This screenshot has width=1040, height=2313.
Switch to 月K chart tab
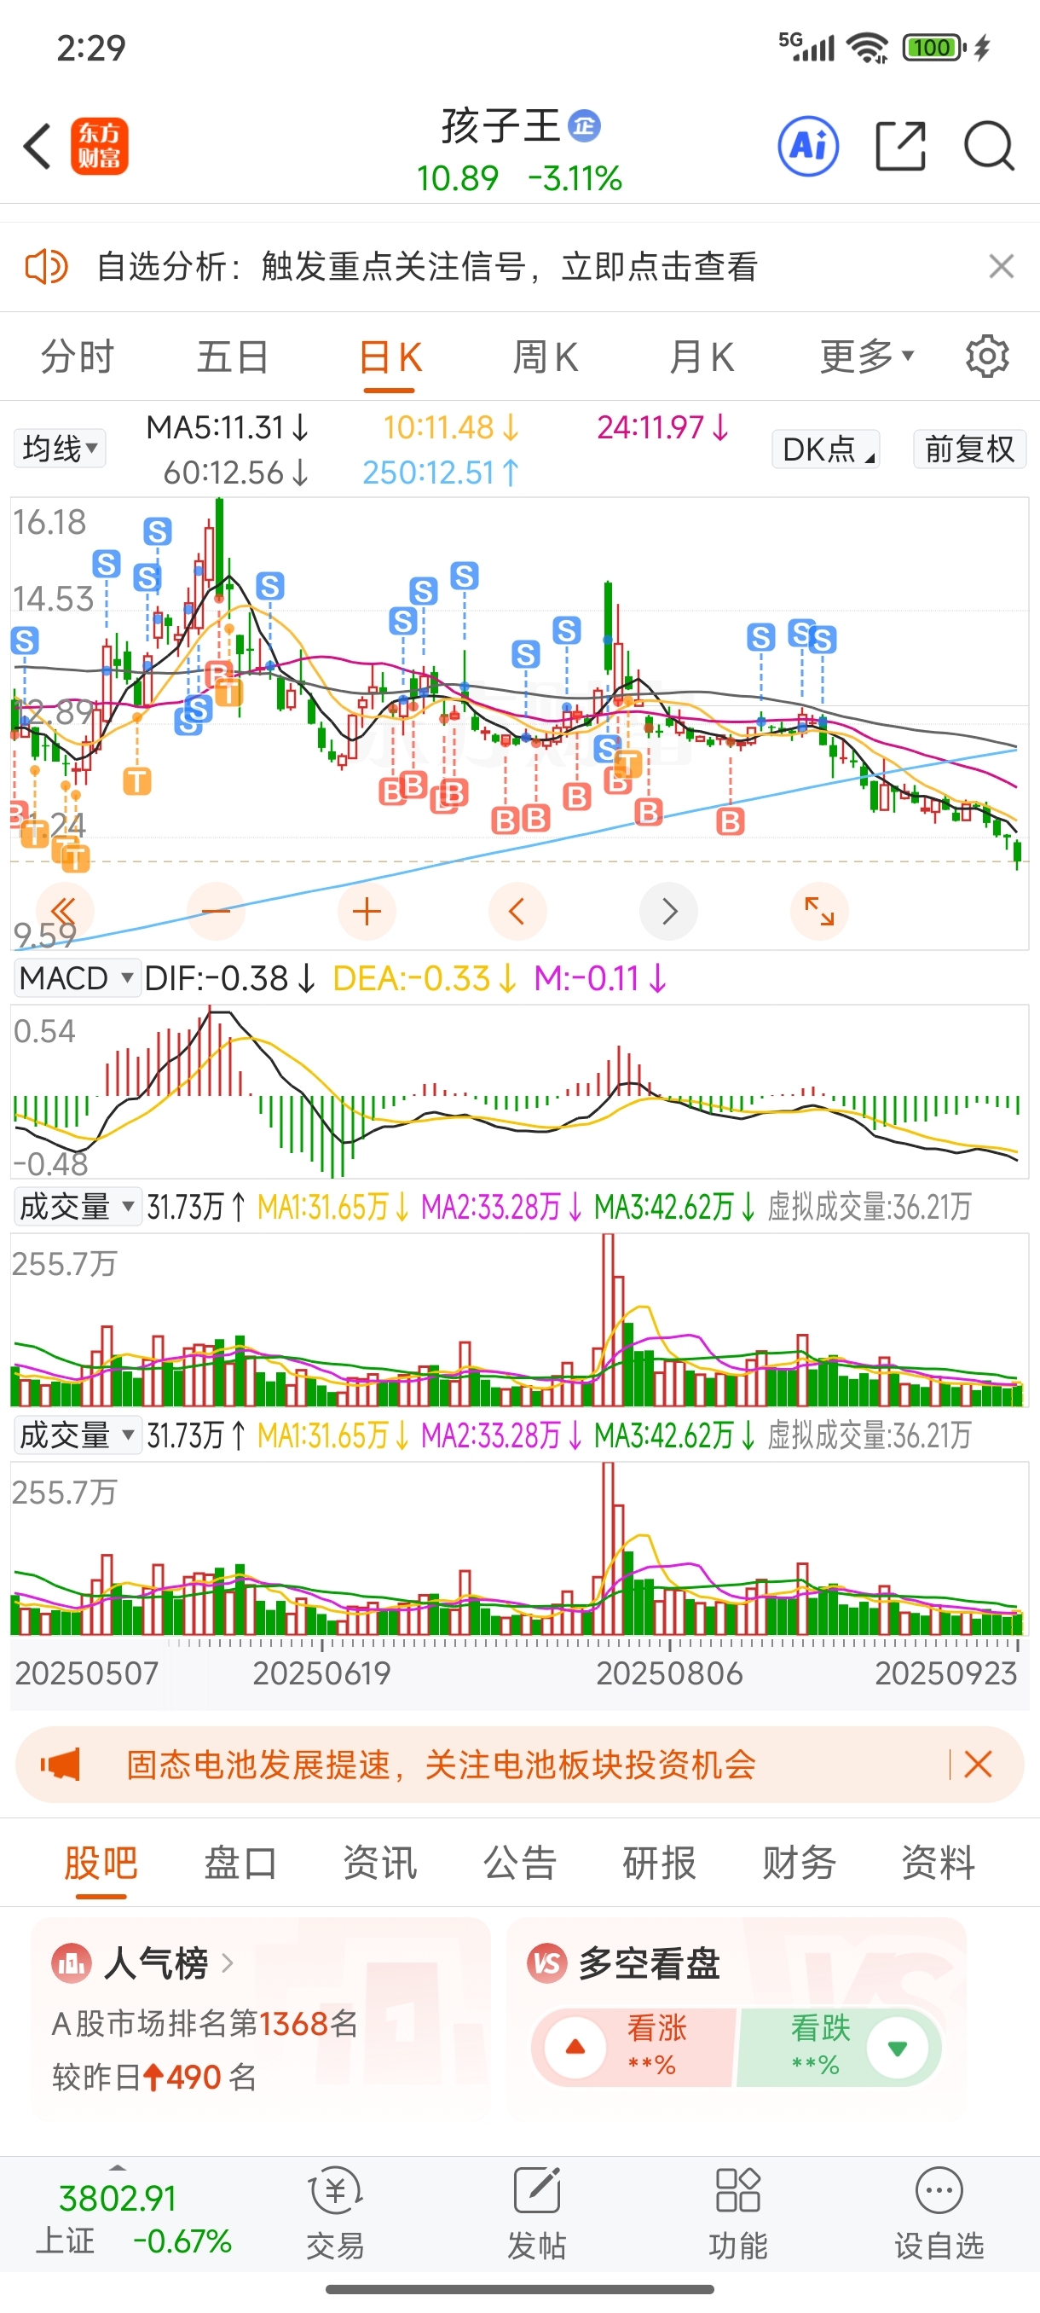[702, 357]
